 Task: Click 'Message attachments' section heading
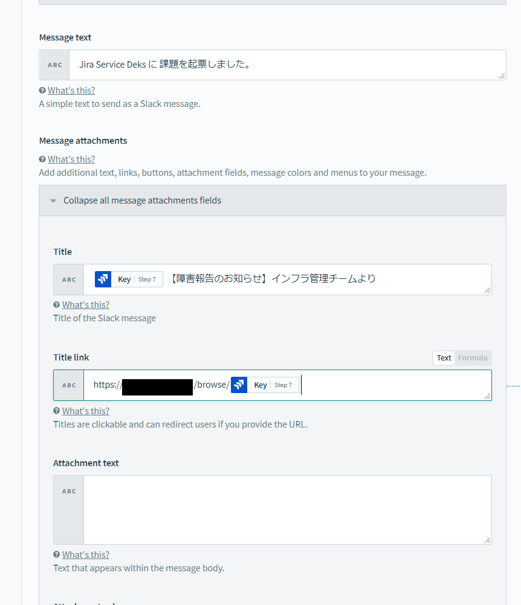pos(83,141)
